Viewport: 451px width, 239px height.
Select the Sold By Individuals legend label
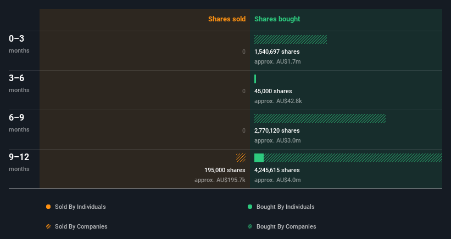pyautogui.click(x=80, y=207)
